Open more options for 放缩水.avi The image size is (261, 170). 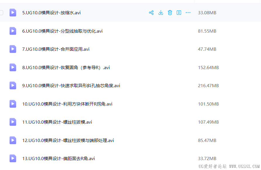click(188, 13)
